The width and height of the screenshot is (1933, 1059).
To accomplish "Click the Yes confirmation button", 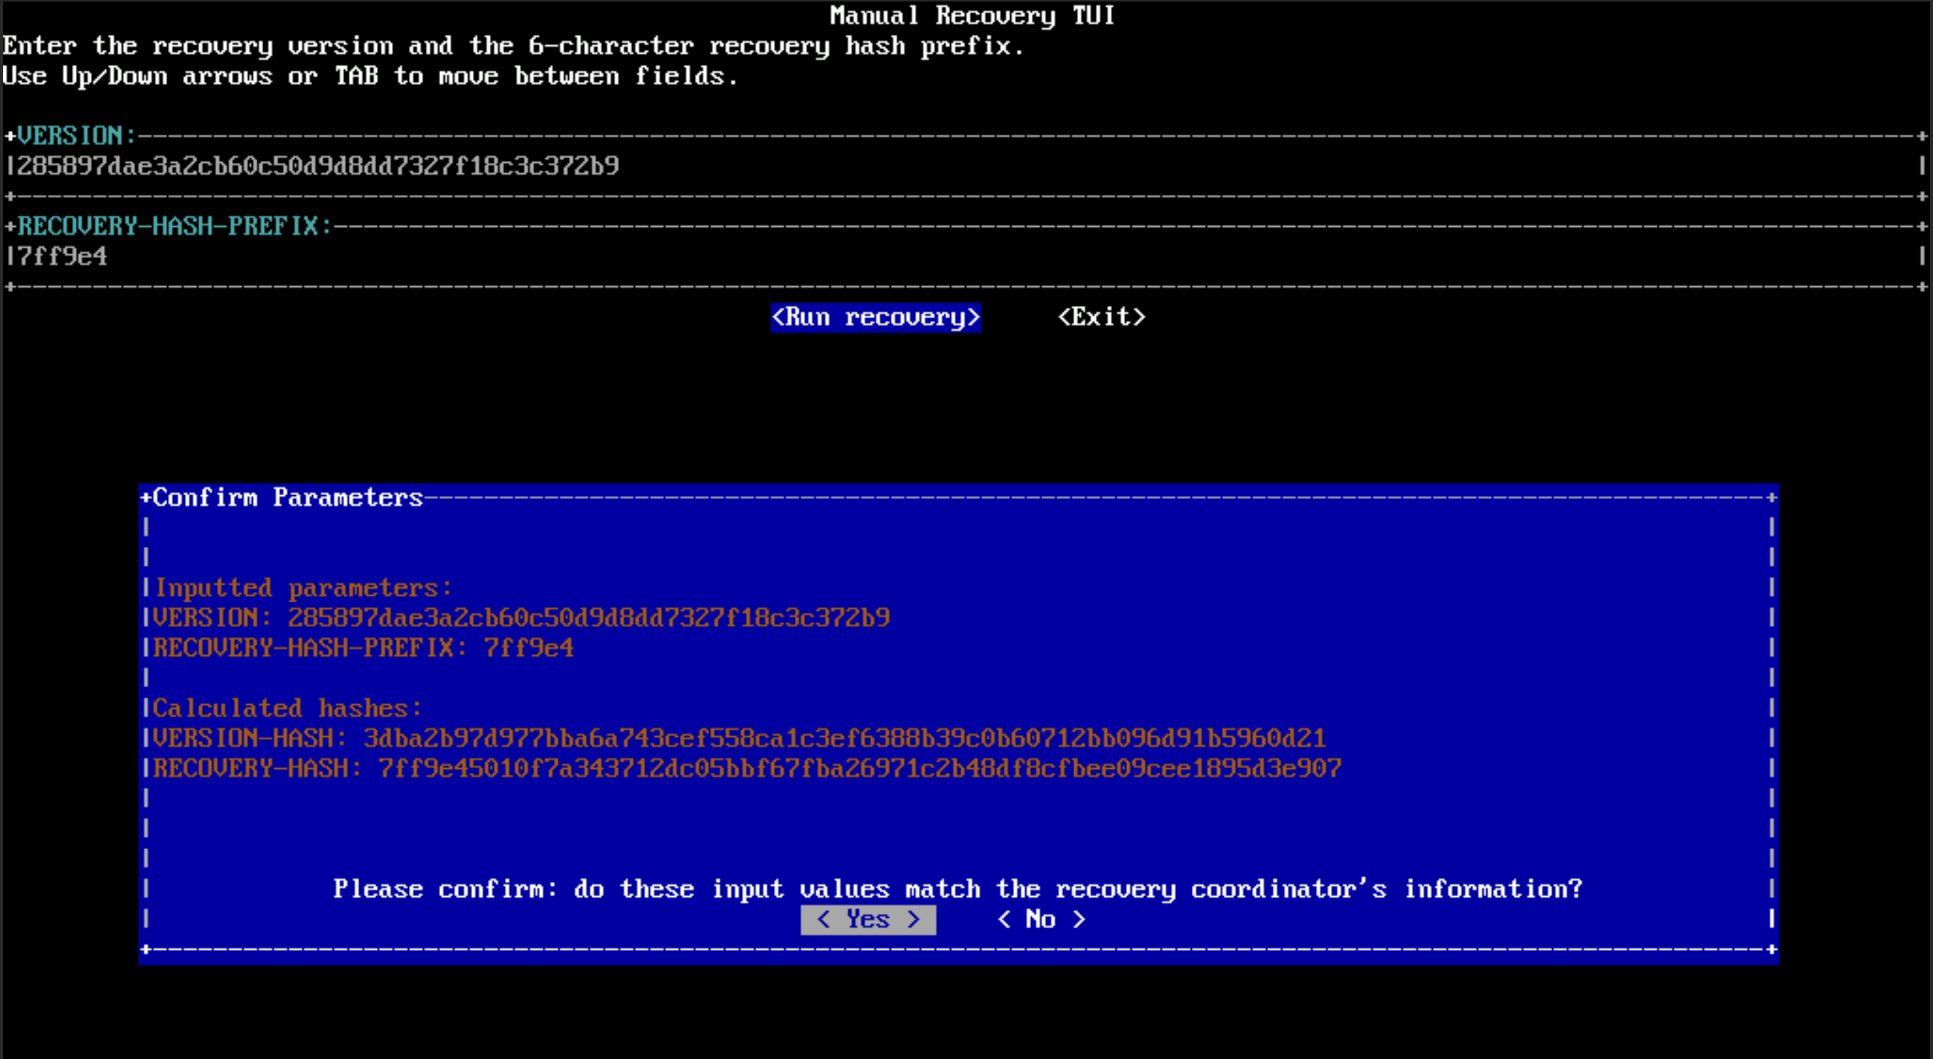I will [x=868, y=919].
